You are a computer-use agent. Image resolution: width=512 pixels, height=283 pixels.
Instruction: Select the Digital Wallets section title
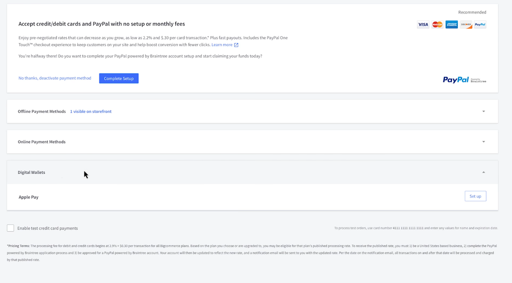(31, 172)
